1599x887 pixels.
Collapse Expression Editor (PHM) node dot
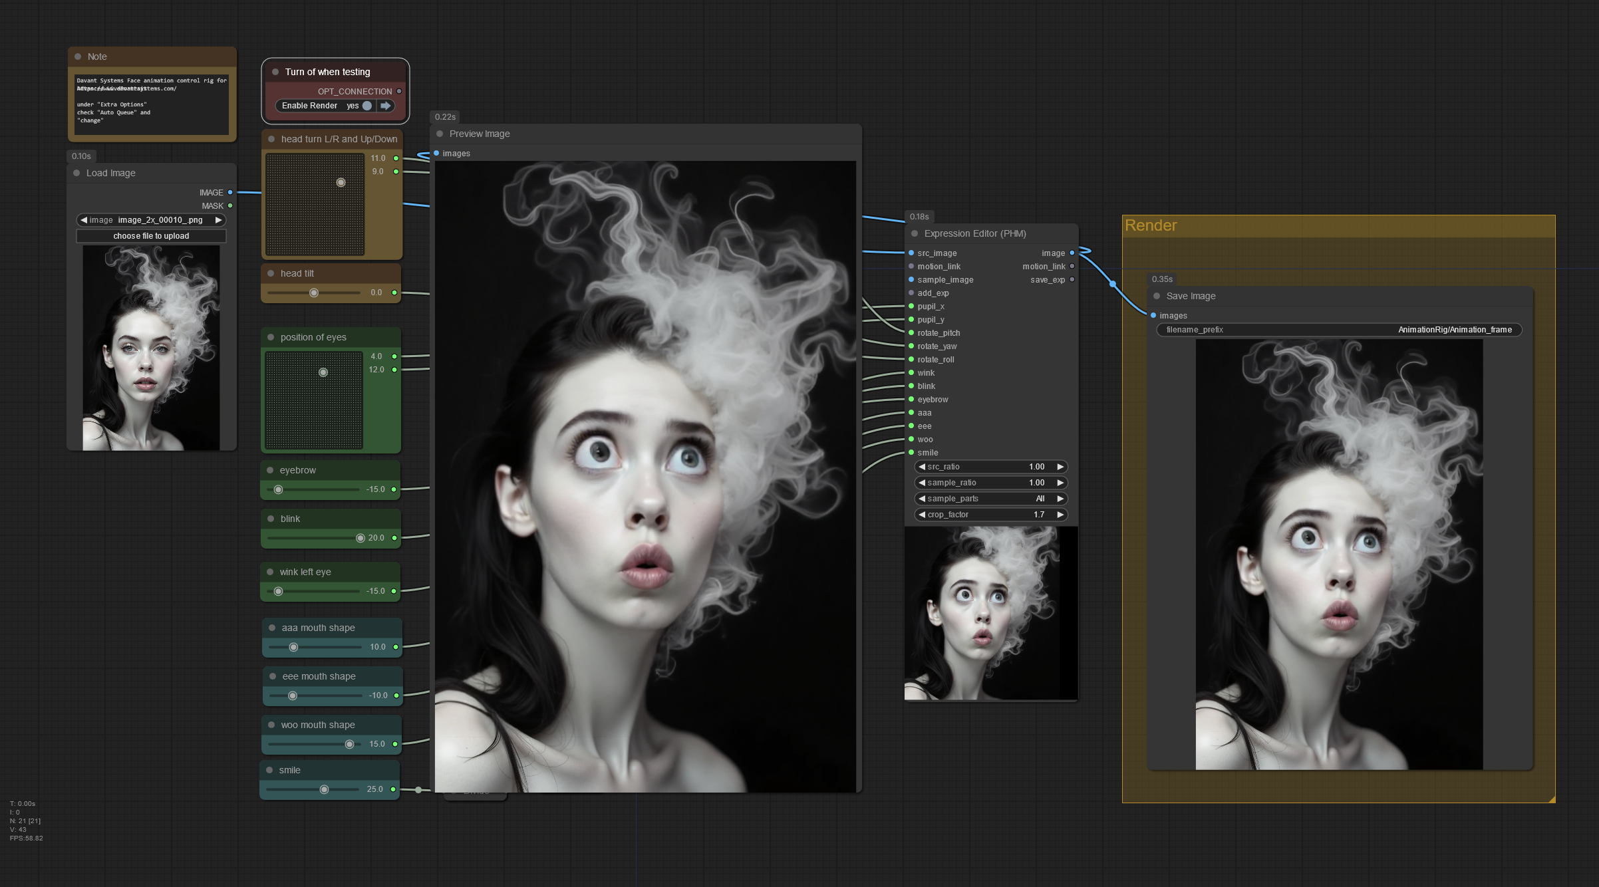(x=915, y=233)
